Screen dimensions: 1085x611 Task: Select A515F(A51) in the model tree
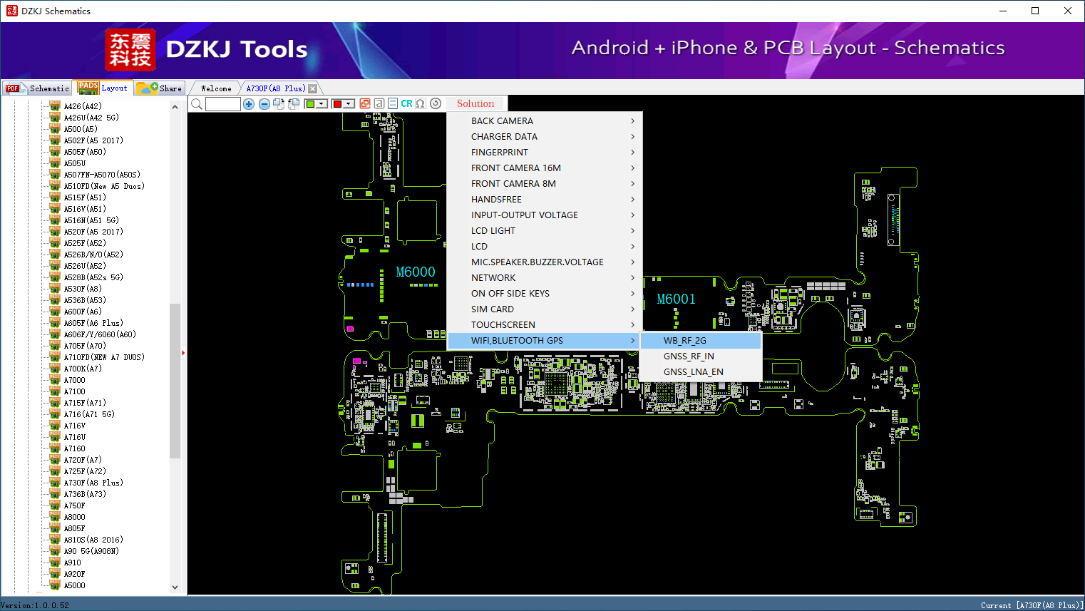[x=85, y=197]
